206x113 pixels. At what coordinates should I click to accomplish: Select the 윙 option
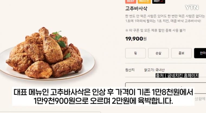pyautogui.click(x=136, y=53)
